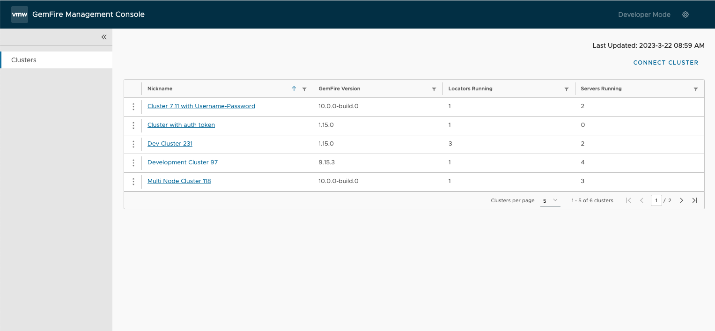Select the Clusters sidebar item
The image size is (715, 331).
click(x=56, y=60)
